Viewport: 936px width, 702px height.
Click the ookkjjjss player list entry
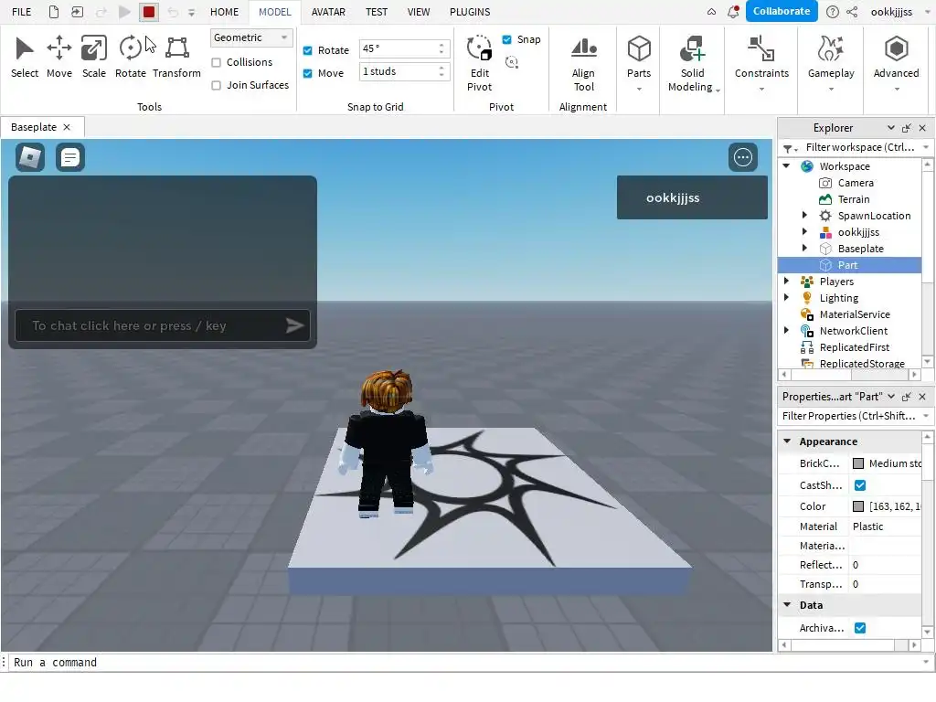(692, 197)
